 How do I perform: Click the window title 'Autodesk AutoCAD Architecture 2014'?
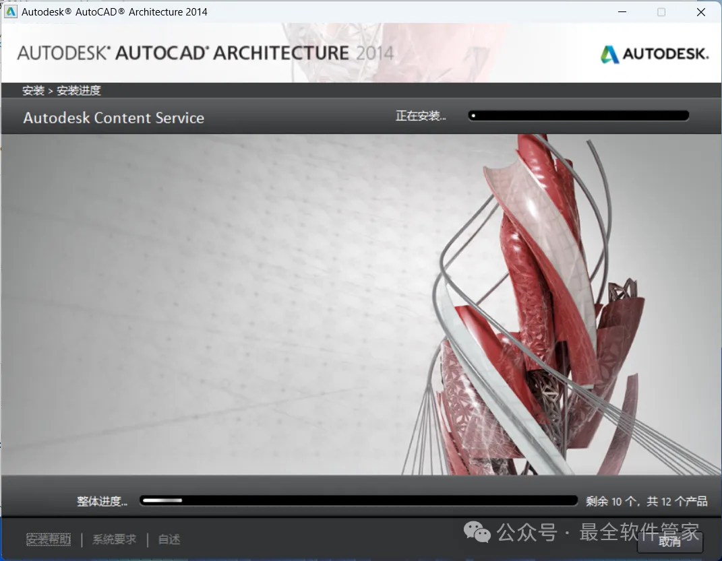pyautogui.click(x=114, y=11)
